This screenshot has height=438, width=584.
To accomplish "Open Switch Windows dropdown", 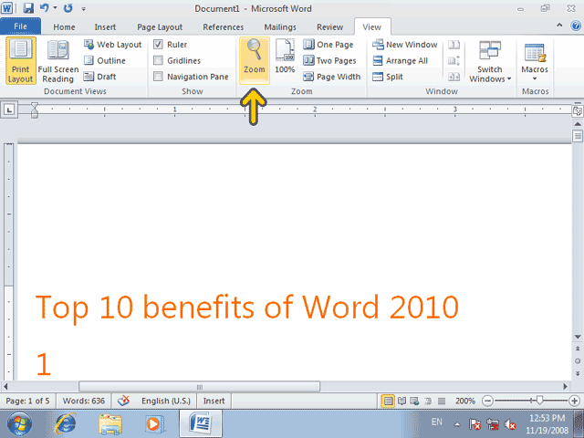I will [x=490, y=61].
